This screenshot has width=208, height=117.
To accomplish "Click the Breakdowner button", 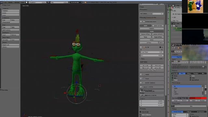I will 11,22.
